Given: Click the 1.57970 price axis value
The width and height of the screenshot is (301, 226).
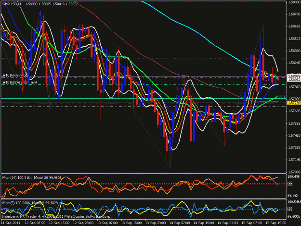Looking at the screenshot, I should coord(294,87).
